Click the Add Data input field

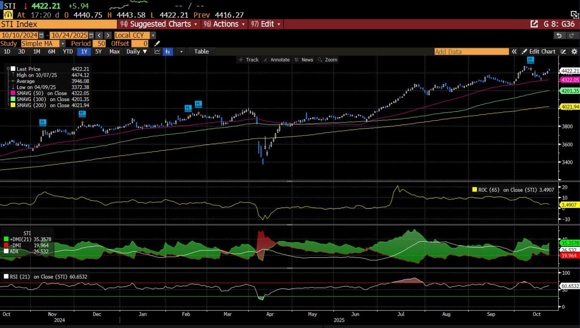click(x=471, y=51)
